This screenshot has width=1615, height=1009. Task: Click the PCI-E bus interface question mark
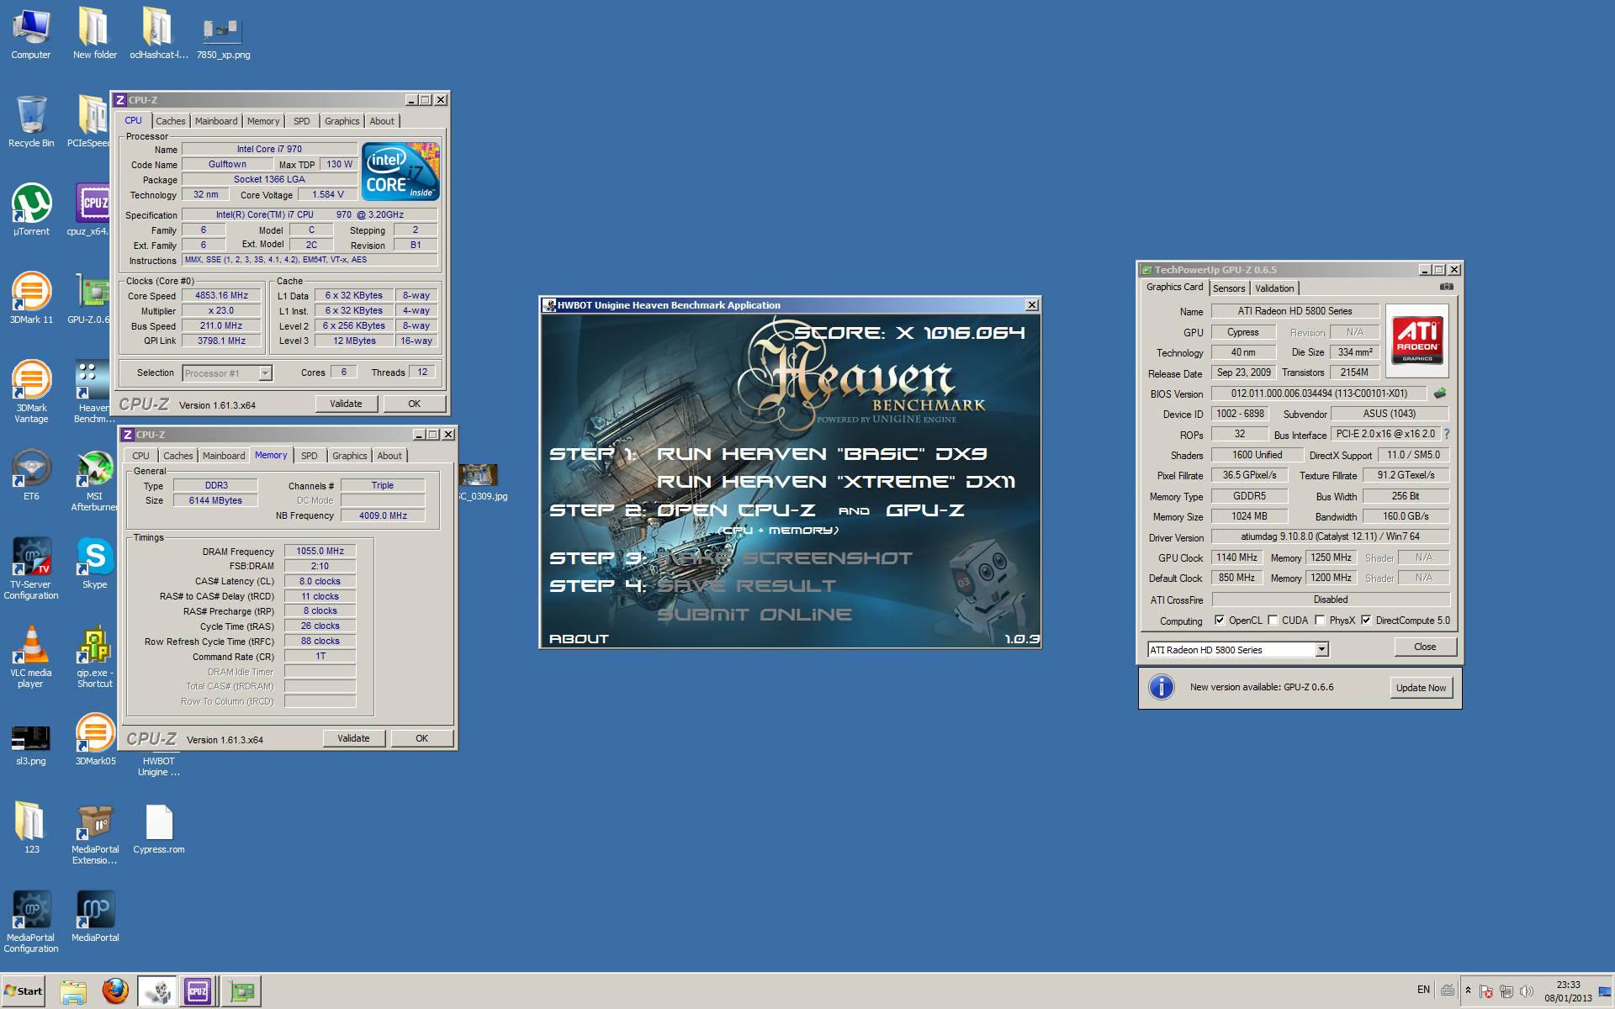1447,434
